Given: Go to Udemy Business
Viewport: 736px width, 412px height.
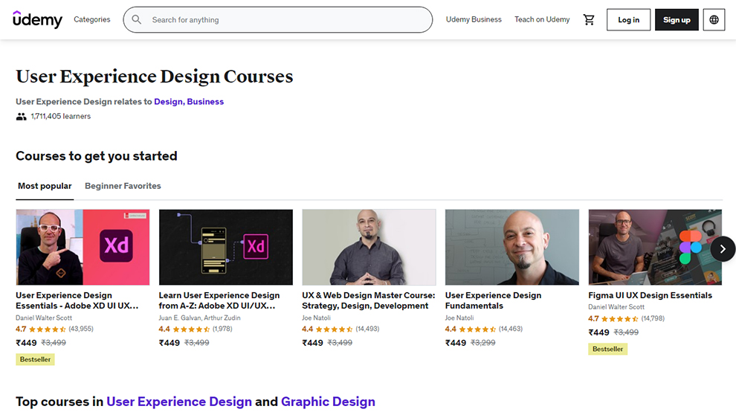Looking at the screenshot, I should (474, 20).
